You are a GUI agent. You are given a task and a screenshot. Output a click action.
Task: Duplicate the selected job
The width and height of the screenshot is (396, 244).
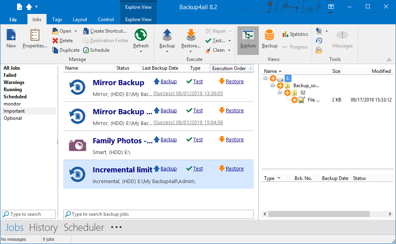coord(66,50)
